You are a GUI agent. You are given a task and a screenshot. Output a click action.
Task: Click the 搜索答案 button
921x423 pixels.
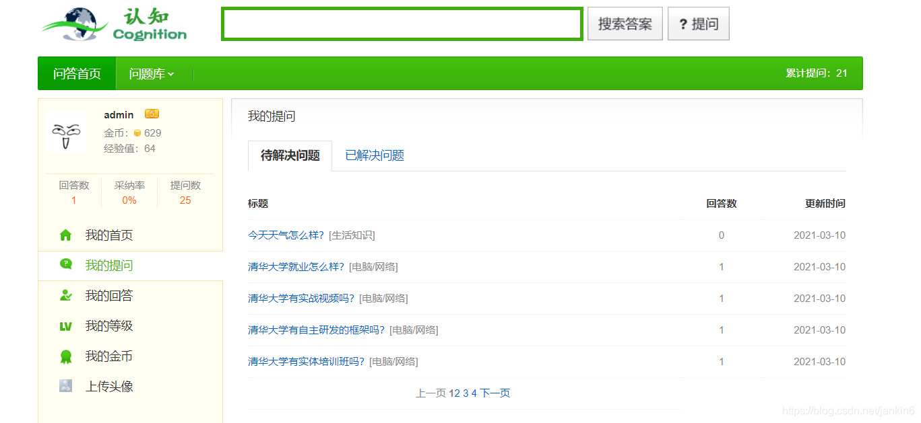(x=625, y=23)
